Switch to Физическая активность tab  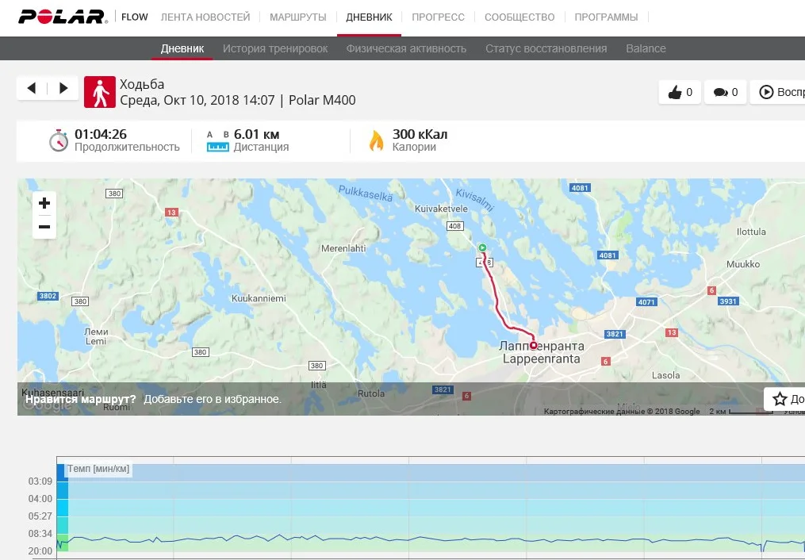pyautogui.click(x=406, y=48)
